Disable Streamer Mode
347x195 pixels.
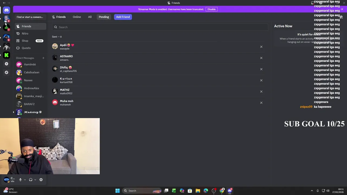tap(211, 9)
